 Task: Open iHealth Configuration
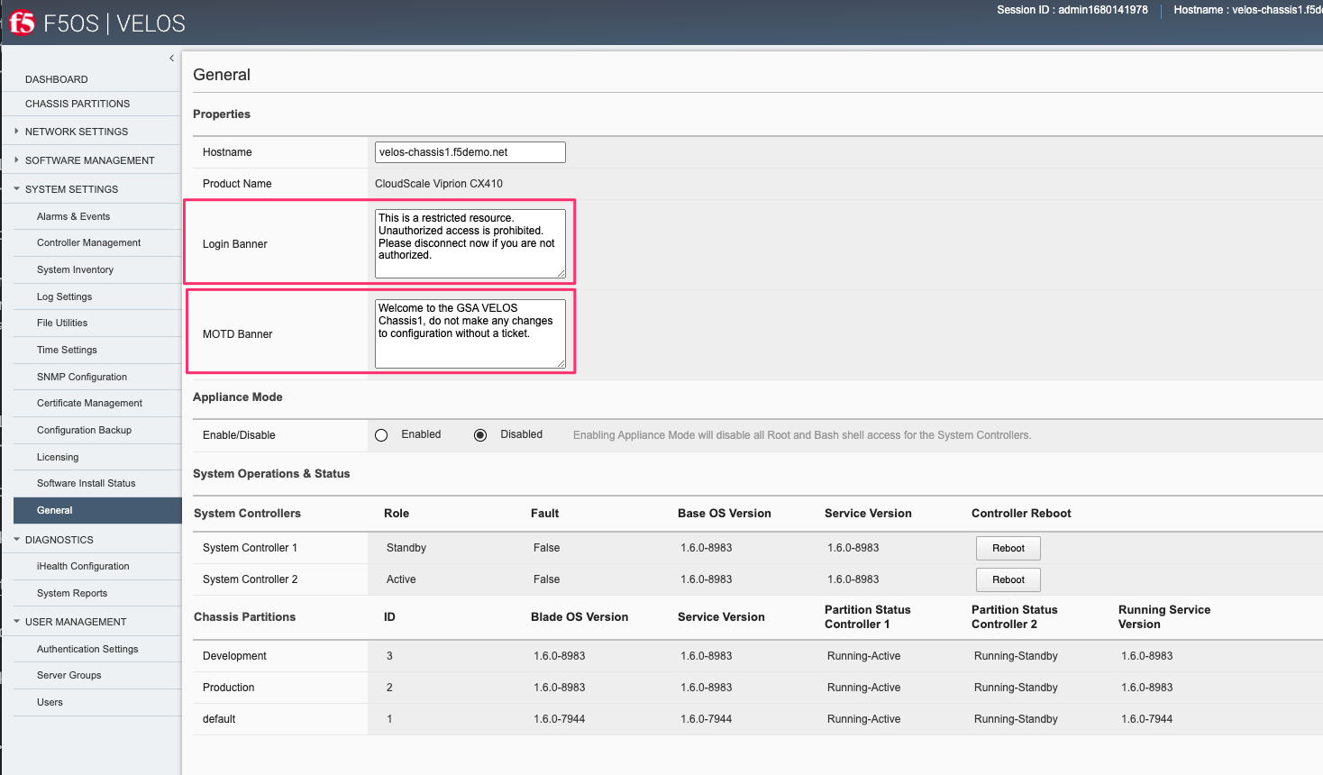[x=83, y=566]
